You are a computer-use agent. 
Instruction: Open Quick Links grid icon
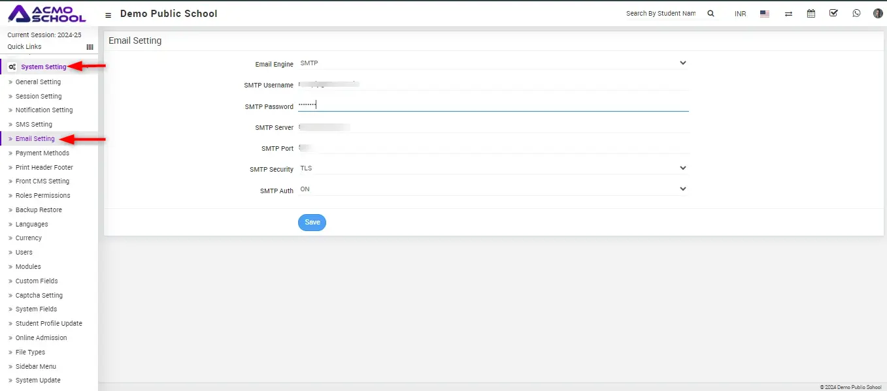[90, 47]
